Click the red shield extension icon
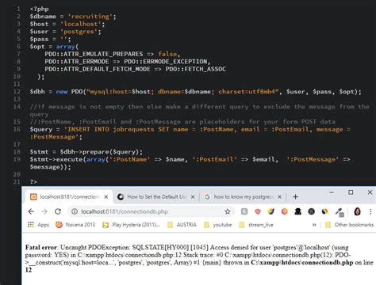 (258, 211)
